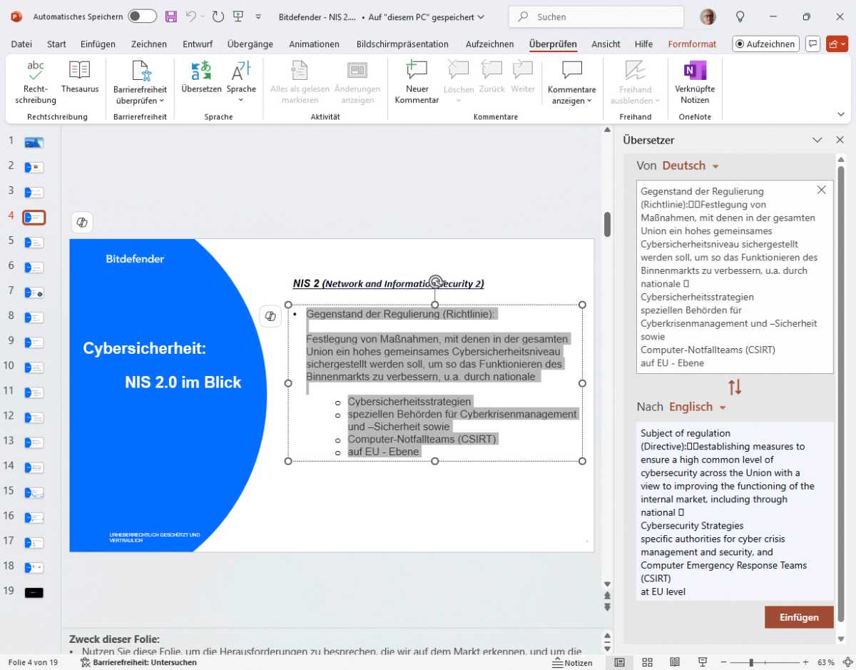Image resolution: width=856 pixels, height=670 pixels.
Task: Click the zoom slider handle
Action: tap(751, 662)
